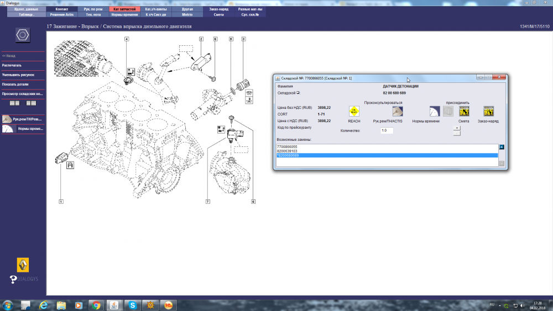Open the Решения Actis tab

(x=62, y=14)
